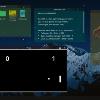Click the 'Open (real) File Manager' shortcut line

pyautogui.click(x=55, y=36)
